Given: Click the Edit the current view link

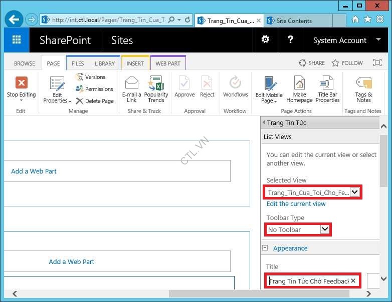Looking at the screenshot, I should (x=296, y=204).
